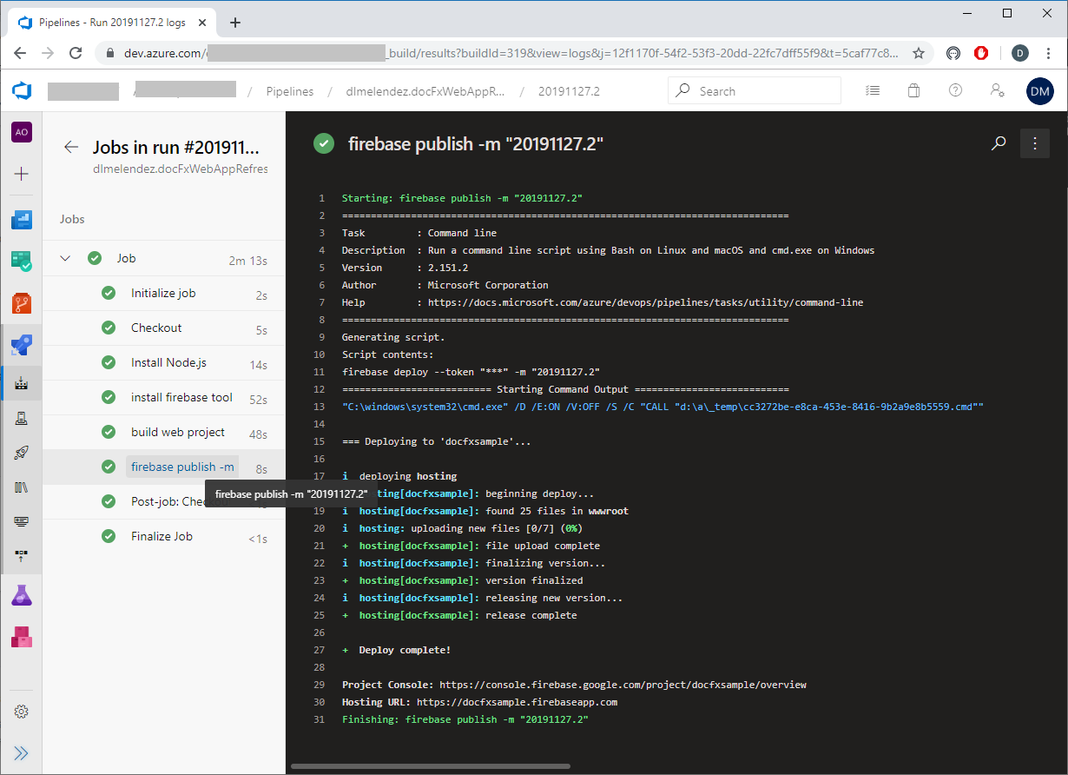Image resolution: width=1068 pixels, height=775 pixels.
Task: Open the 'Install Node.js' step log
Action: coord(168,362)
